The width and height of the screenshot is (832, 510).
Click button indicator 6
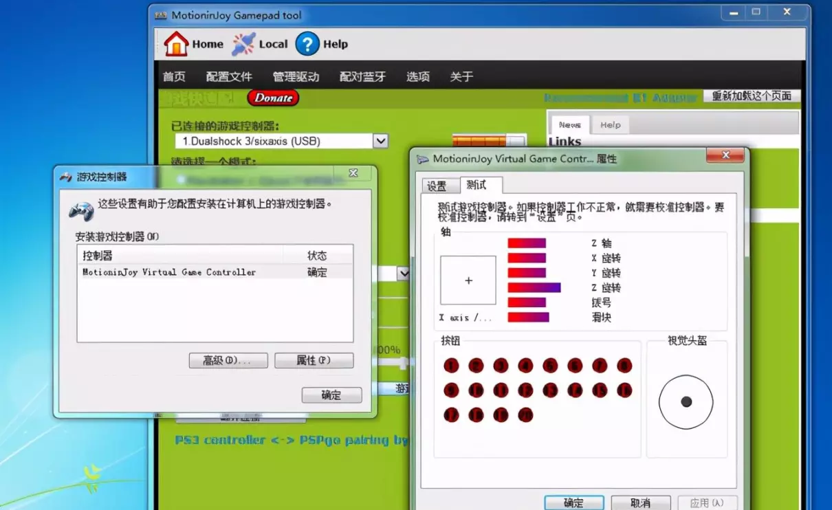pos(575,366)
